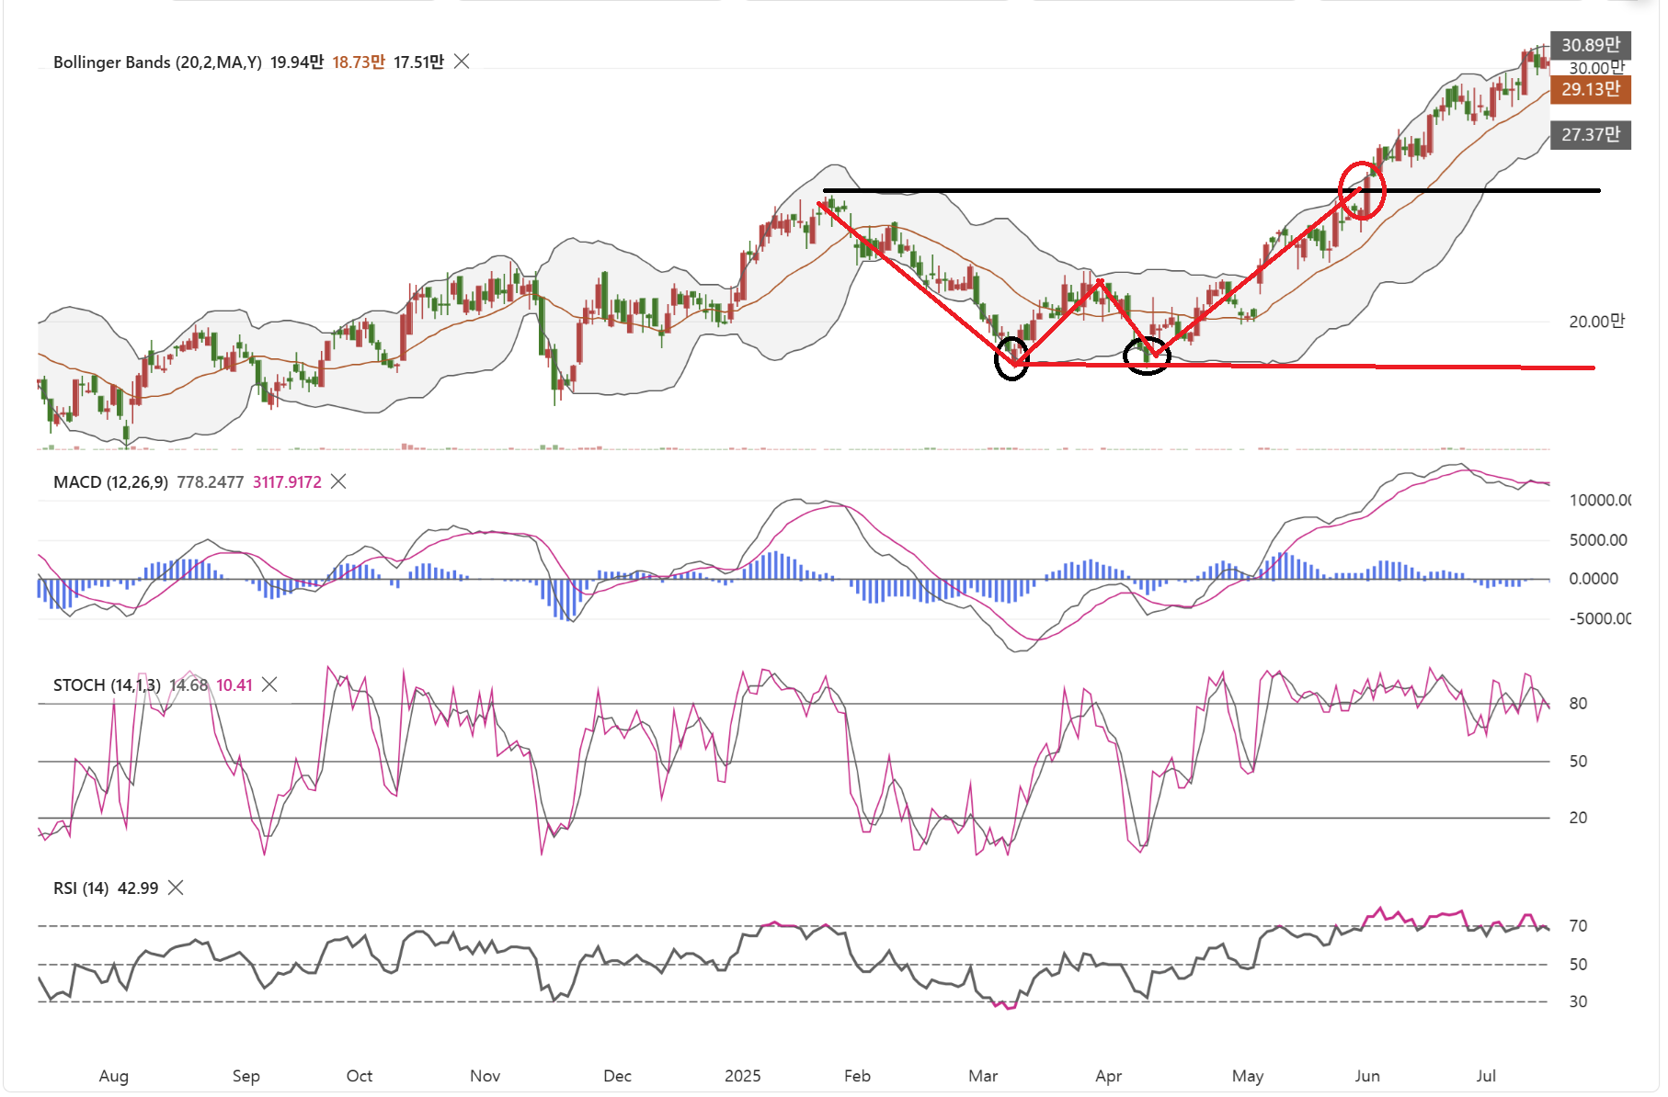
Task: Click the lower band value 17.51만
Action: [x=418, y=62]
